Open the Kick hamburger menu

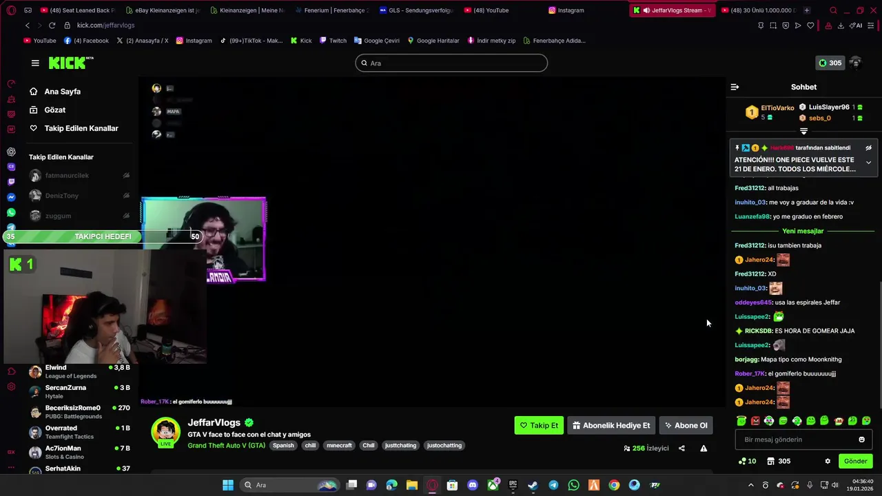pyautogui.click(x=35, y=63)
